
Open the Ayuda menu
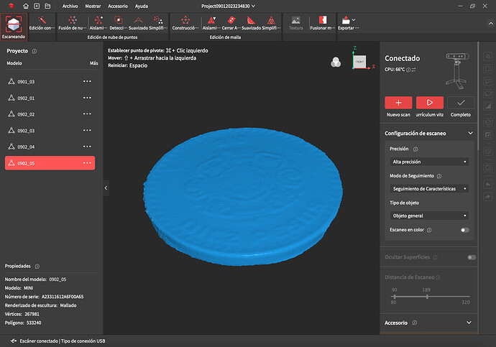coord(142,6)
